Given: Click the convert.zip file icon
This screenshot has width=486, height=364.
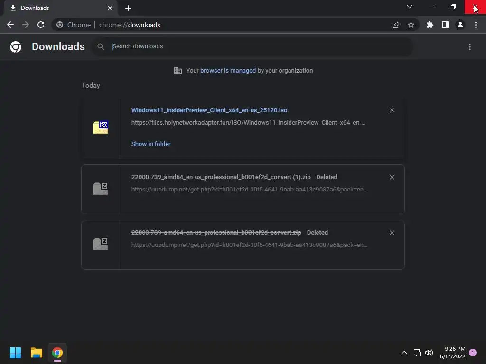Looking at the screenshot, I should [x=101, y=244].
